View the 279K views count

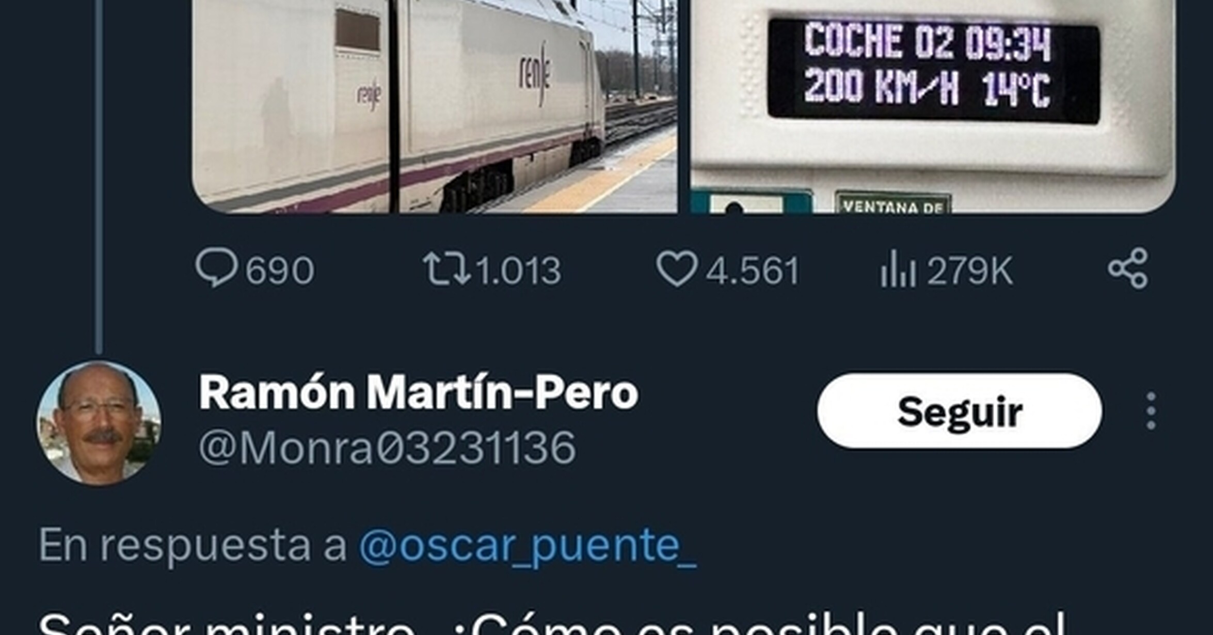[x=970, y=270]
